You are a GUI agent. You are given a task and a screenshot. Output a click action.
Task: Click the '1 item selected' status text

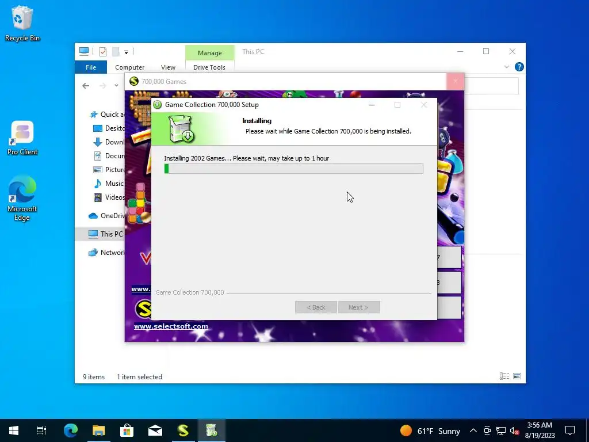(139, 376)
